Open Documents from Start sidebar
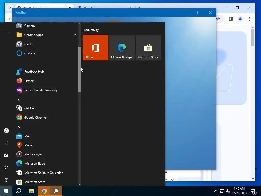Viewport: 261px width, 196px height. coord(6,143)
